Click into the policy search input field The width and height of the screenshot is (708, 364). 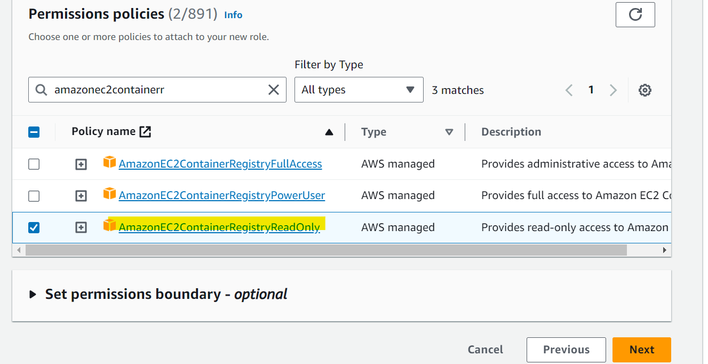(157, 90)
